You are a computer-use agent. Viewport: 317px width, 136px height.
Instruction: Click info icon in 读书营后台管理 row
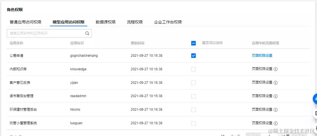[276, 96]
